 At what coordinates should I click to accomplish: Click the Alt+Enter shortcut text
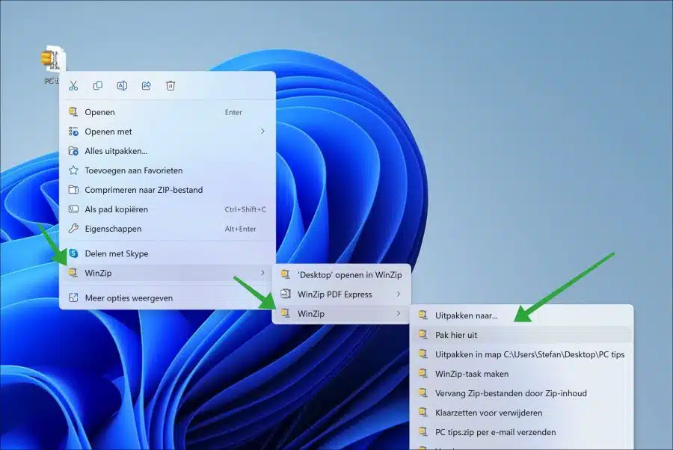coord(240,229)
